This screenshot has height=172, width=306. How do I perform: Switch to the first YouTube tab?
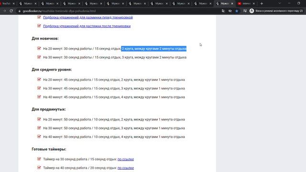coord(6,3)
